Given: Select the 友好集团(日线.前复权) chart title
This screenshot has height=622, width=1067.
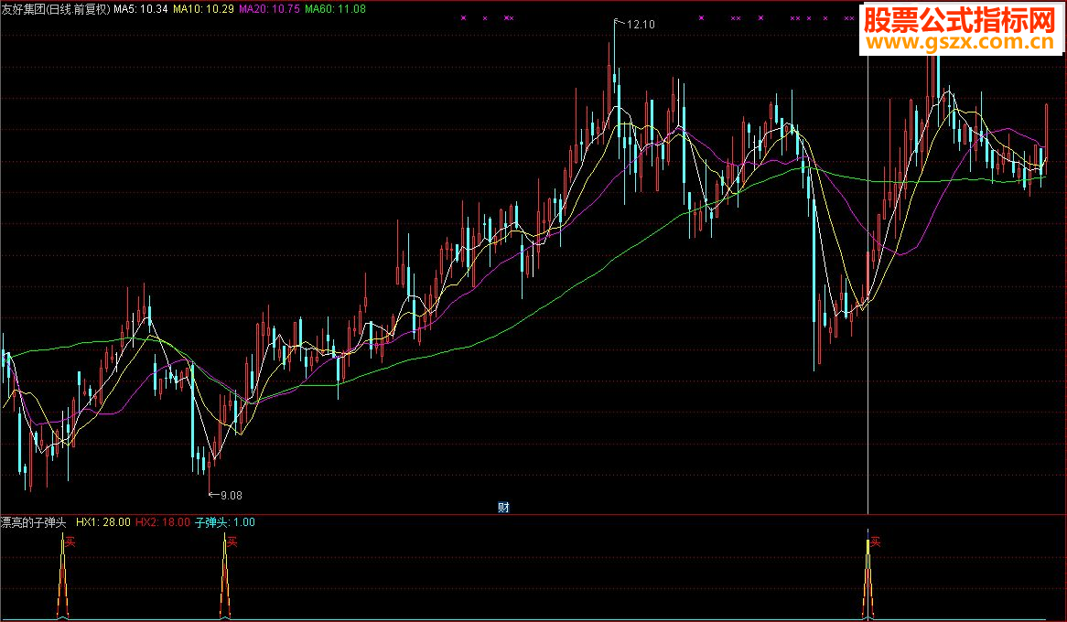Looking at the screenshot, I should pyautogui.click(x=56, y=9).
